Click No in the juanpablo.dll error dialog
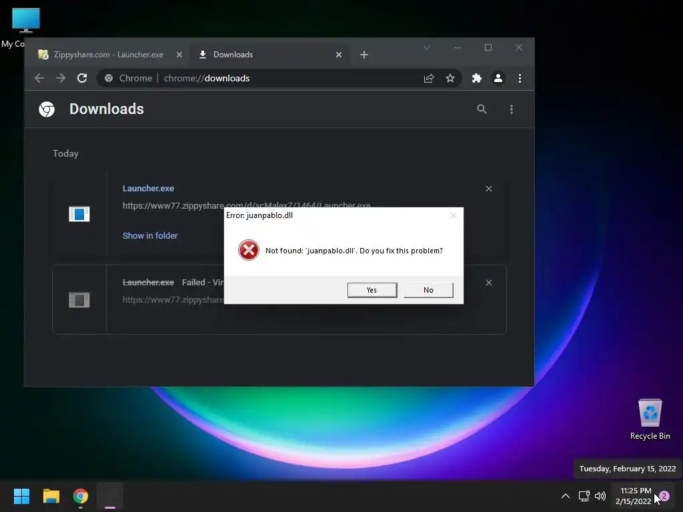The width and height of the screenshot is (683, 512). coord(428,290)
